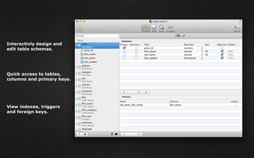Click the last_name column icon in sidebar
This screenshot has height=158, width=254.
82,58
